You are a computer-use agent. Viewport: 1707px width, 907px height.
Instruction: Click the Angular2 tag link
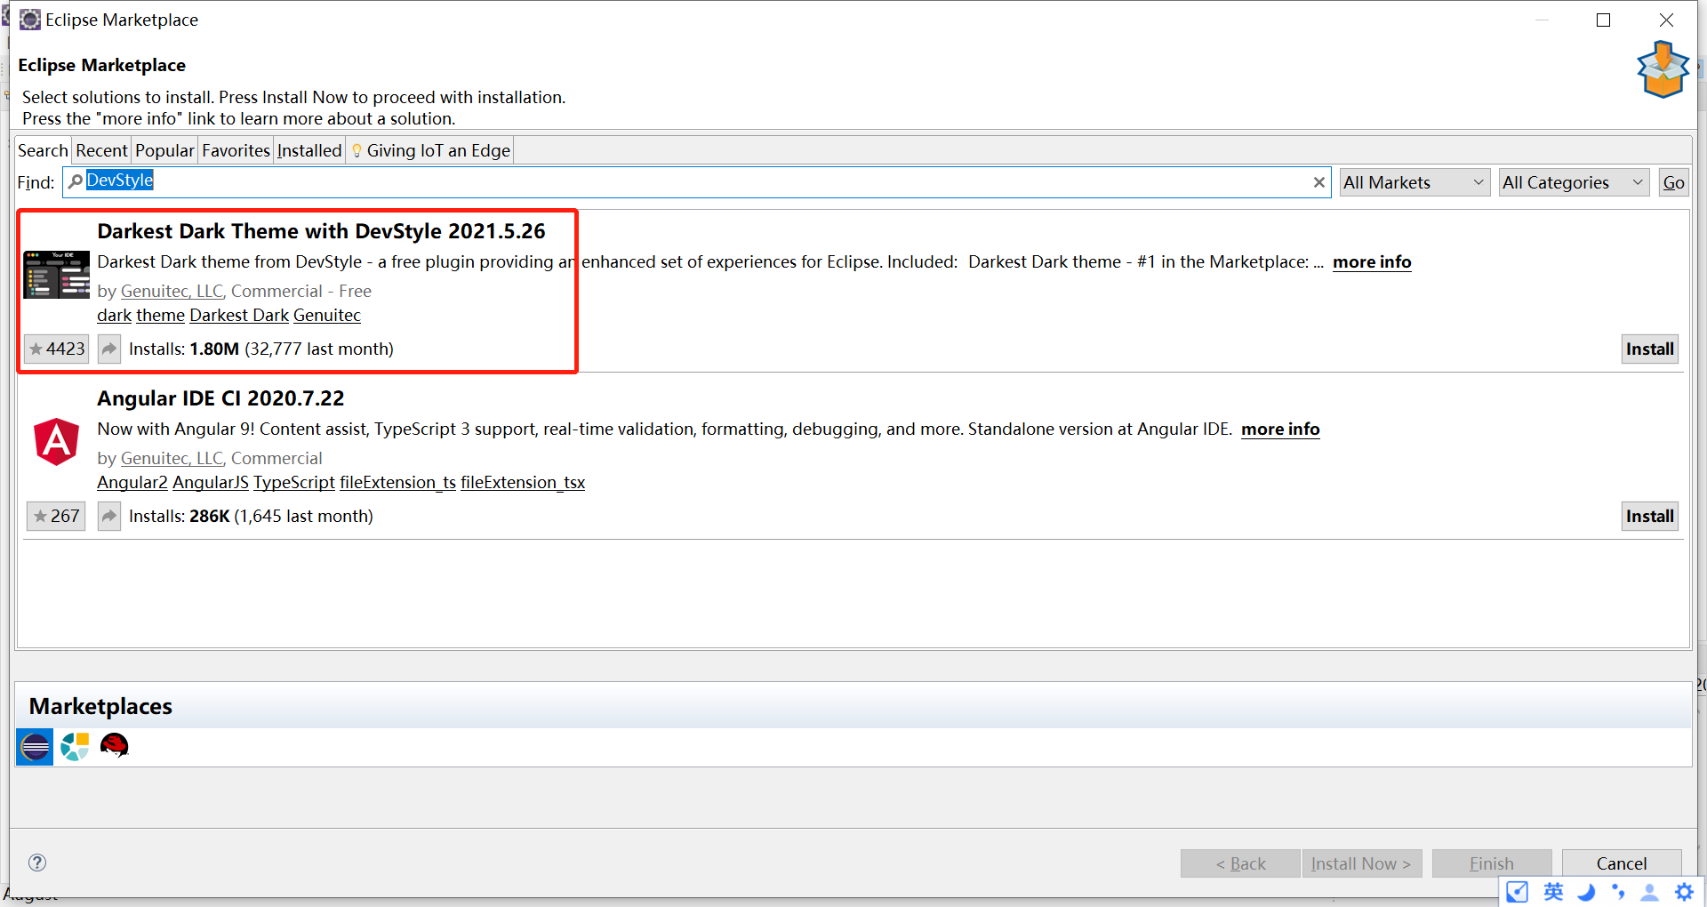[132, 482]
